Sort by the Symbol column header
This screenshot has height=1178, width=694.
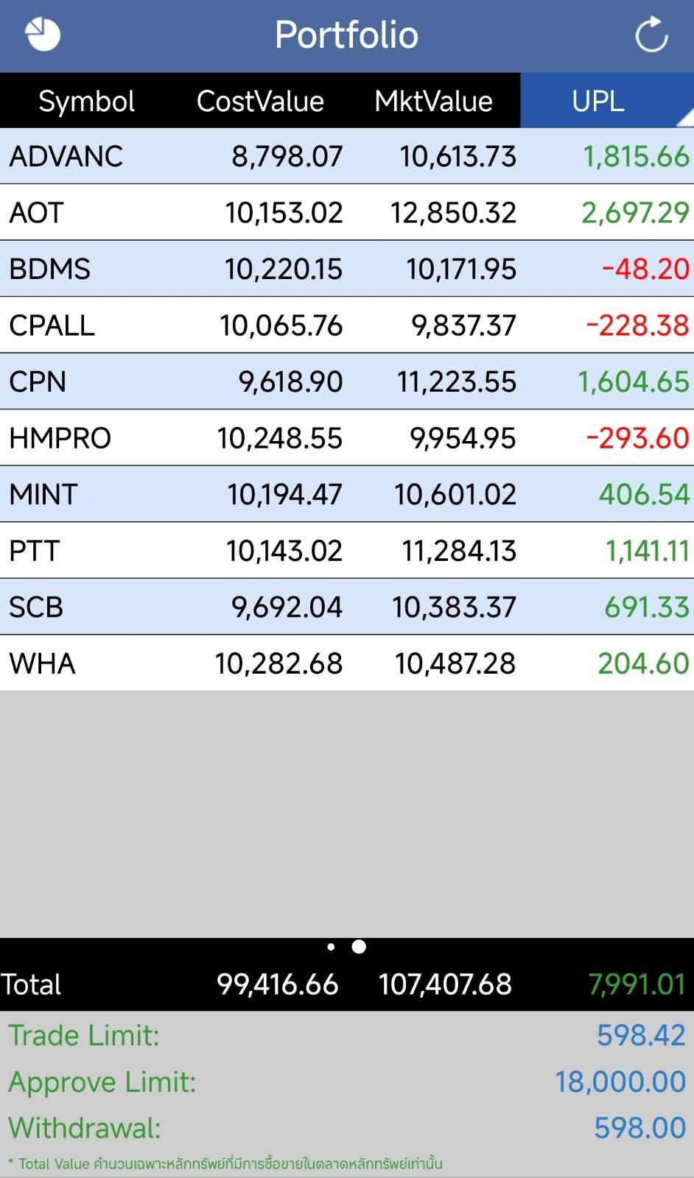click(x=86, y=101)
